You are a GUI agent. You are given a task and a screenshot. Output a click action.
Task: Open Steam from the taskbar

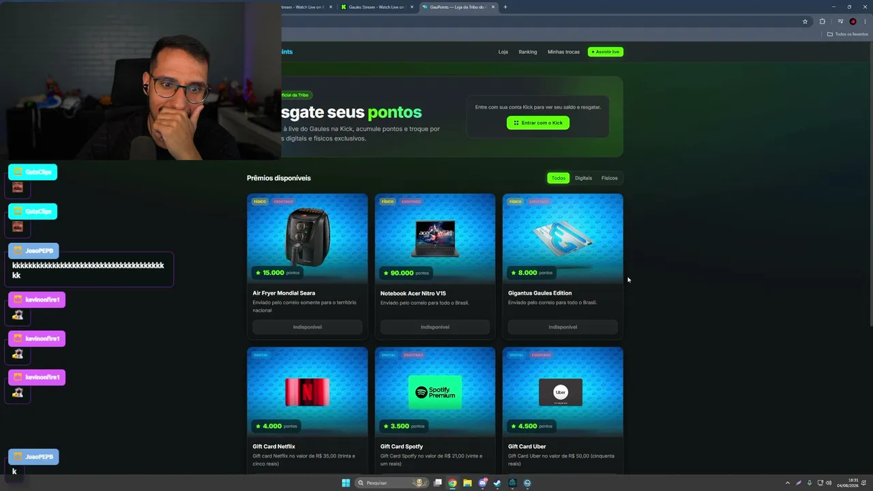497,483
